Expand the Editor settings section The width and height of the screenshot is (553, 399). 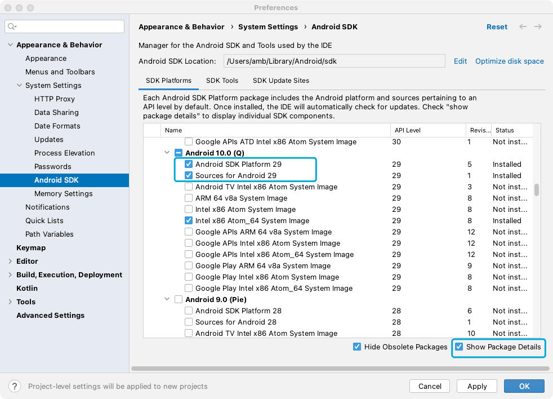10,261
